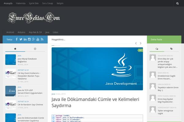The image size is (184, 122).
Task: Open Java Mysql Database Bağlantısı post
Action: (27, 60)
